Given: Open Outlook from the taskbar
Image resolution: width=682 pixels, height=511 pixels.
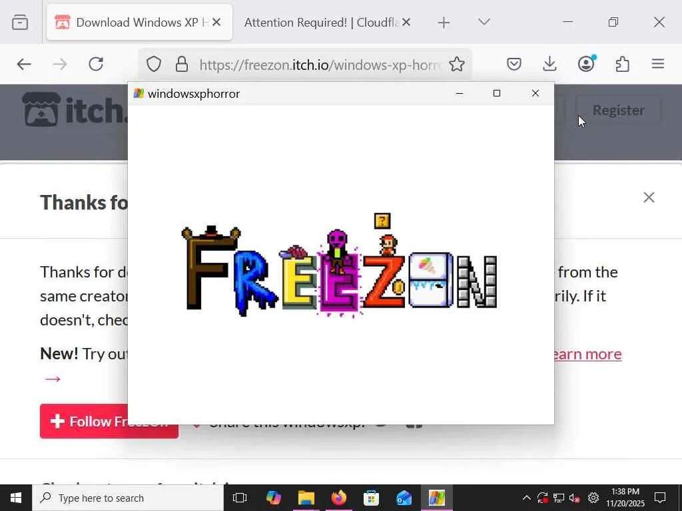Looking at the screenshot, I should pyautogui.click(x=404, y=498).
